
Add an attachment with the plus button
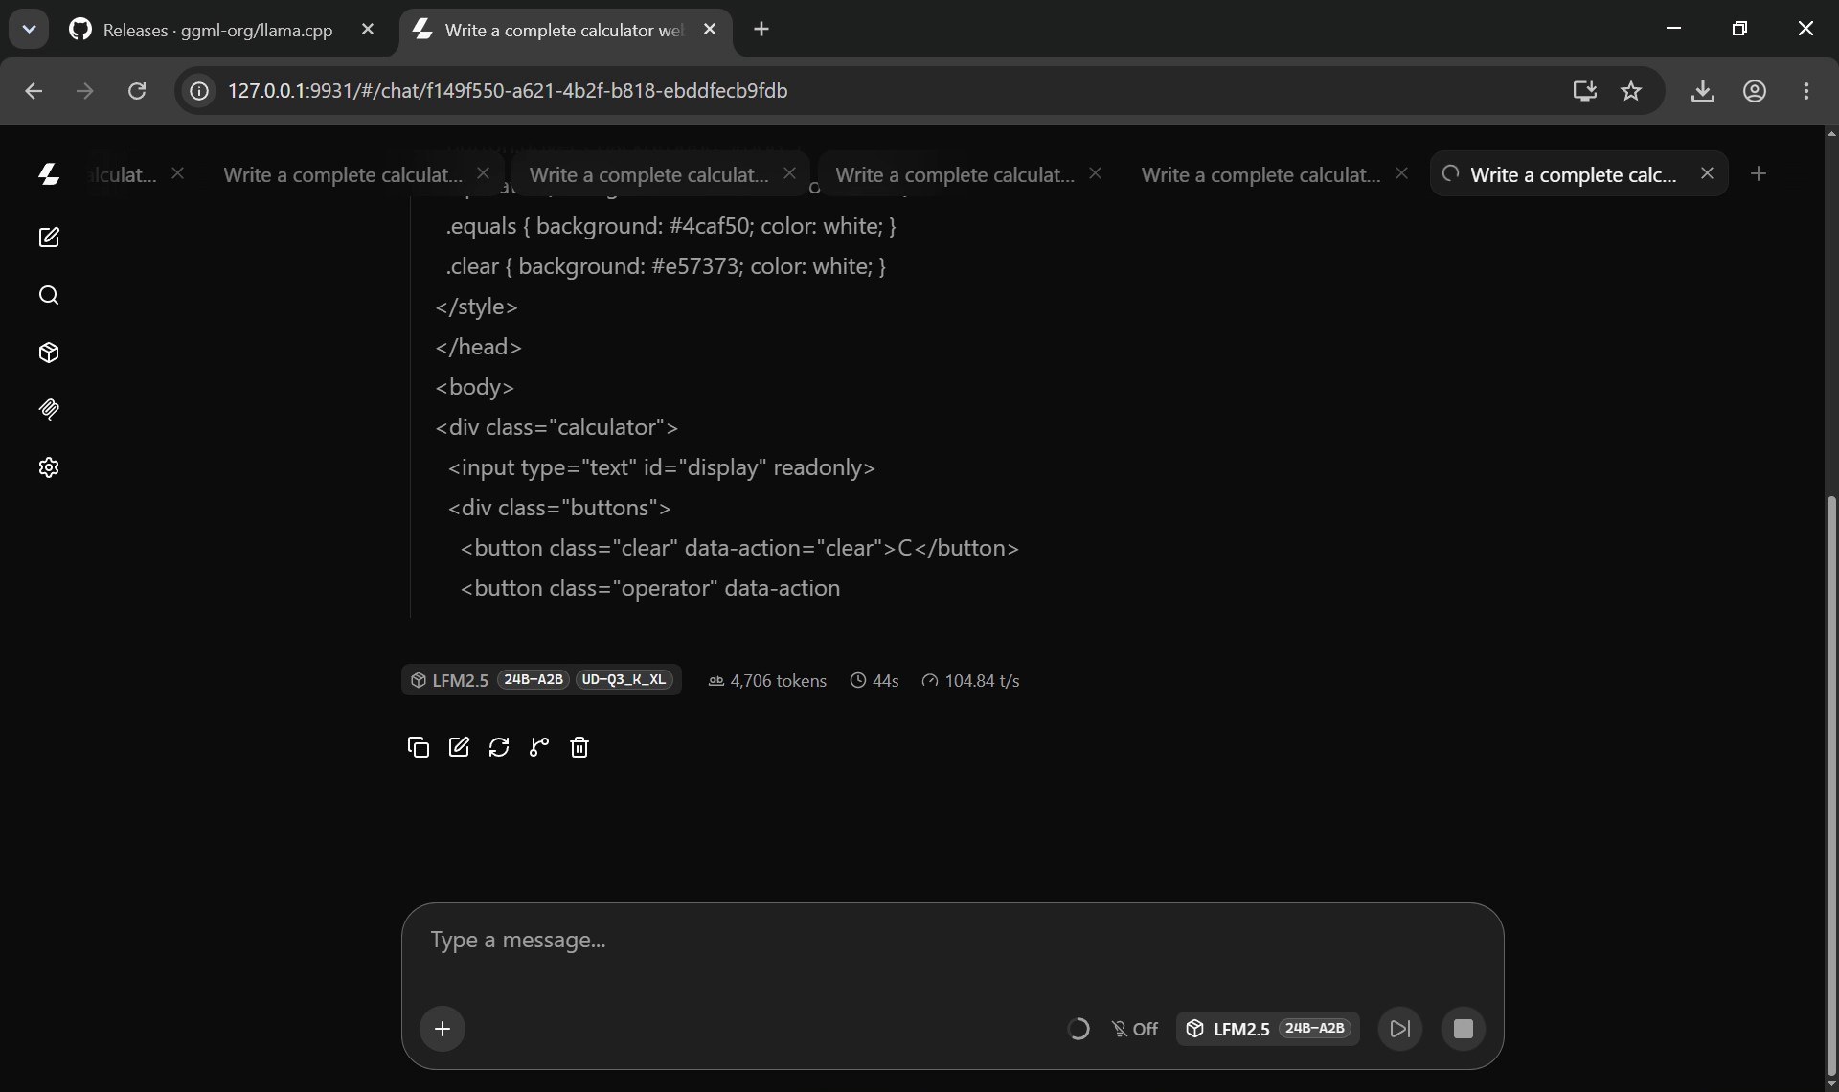(x=443, y=1029)
